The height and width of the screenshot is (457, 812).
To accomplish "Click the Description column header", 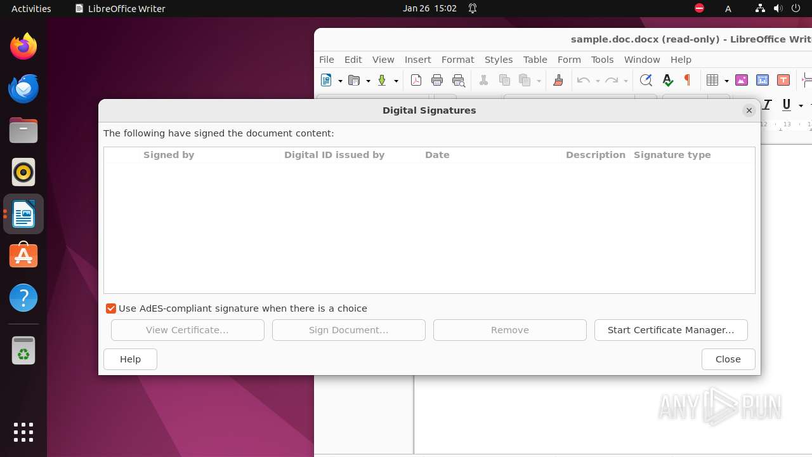I will [x=596, y=155].
